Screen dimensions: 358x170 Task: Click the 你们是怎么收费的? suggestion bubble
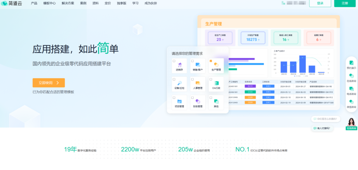click(x=325, y=119)
